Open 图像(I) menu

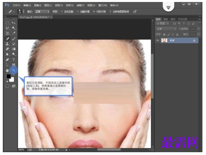click(38, 5)
